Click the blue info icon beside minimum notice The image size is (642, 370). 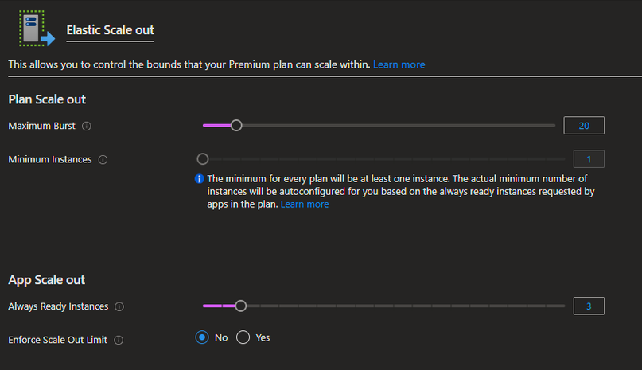200,179
